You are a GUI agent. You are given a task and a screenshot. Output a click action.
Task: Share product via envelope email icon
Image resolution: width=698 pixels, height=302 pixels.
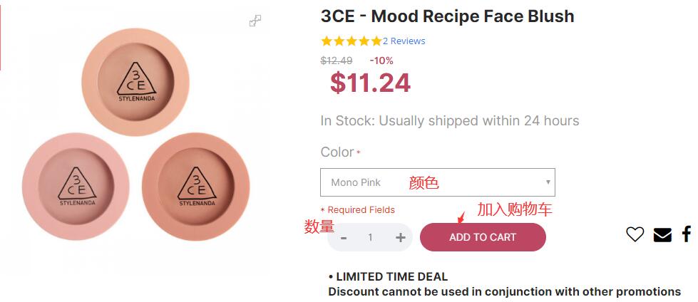[662, 235]
